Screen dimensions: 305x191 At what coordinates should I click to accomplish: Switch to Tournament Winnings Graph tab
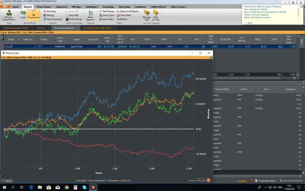(x=97, y=28)
